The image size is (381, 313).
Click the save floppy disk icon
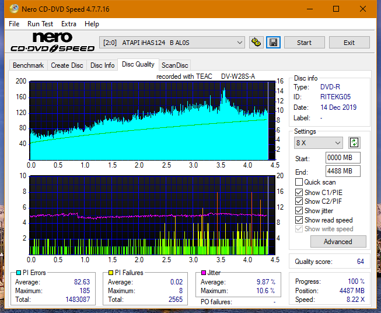point(274,43)
